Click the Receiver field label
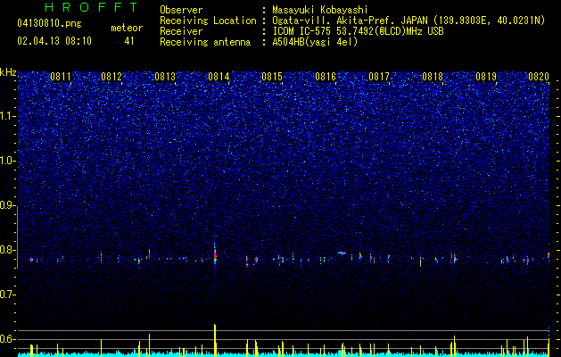 181,31
